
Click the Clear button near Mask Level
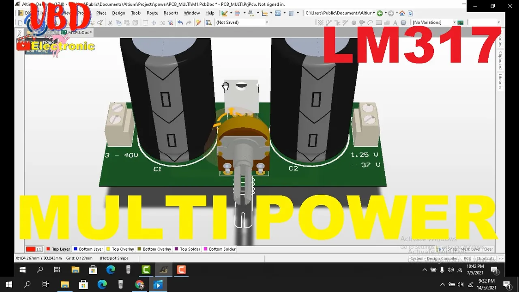pos(488,249)
